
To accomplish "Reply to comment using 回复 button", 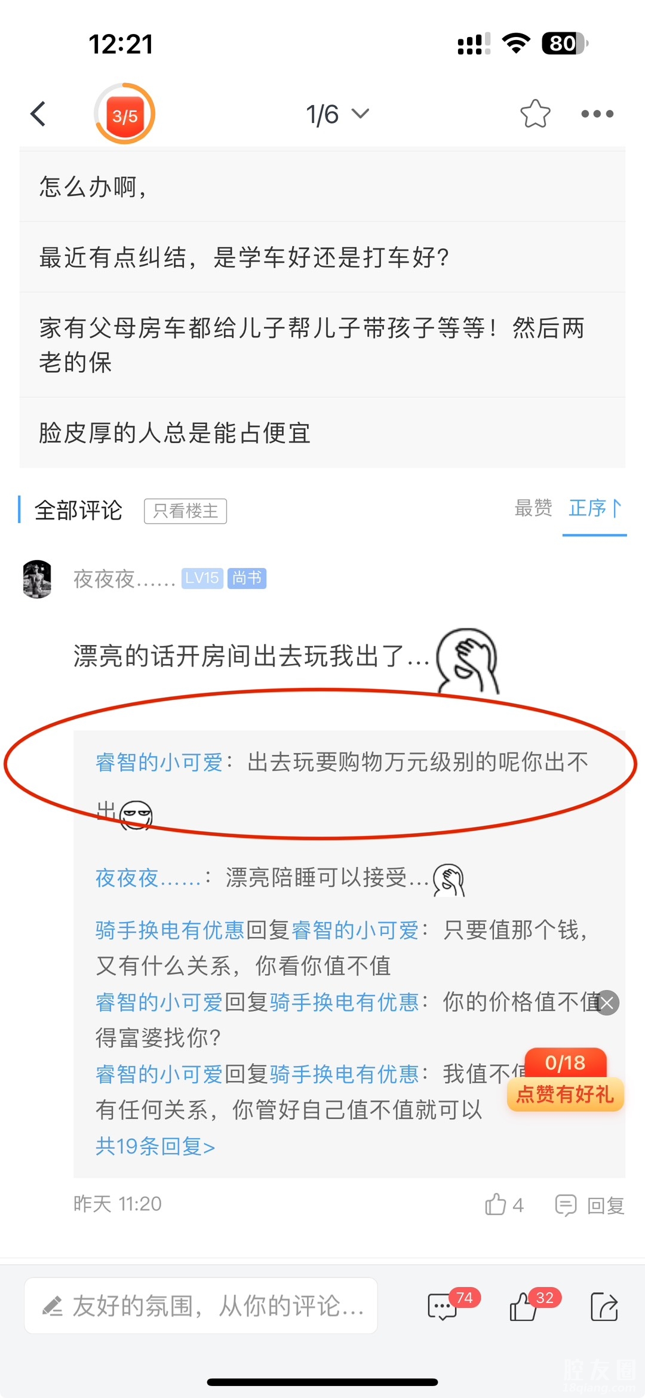I will (590, 1205).
